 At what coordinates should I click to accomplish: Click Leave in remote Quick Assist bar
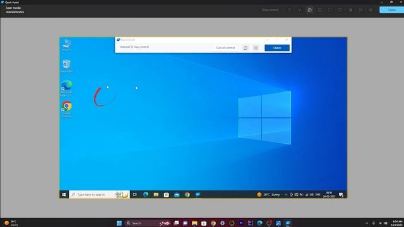coord(277,48)
